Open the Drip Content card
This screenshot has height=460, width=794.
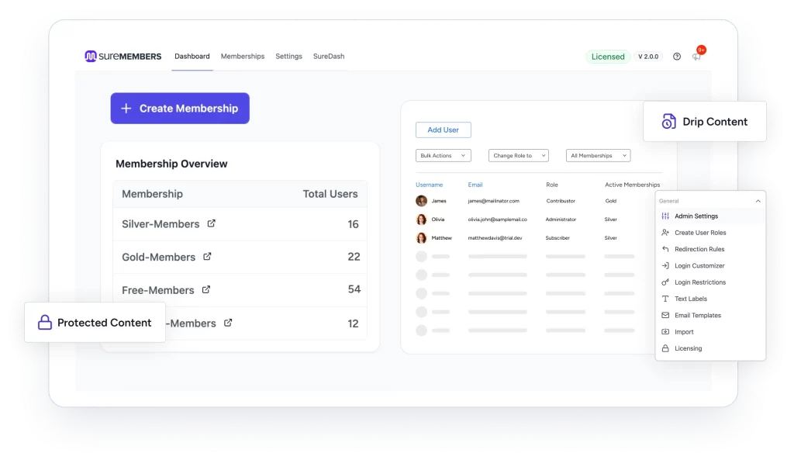coord(704,122)
